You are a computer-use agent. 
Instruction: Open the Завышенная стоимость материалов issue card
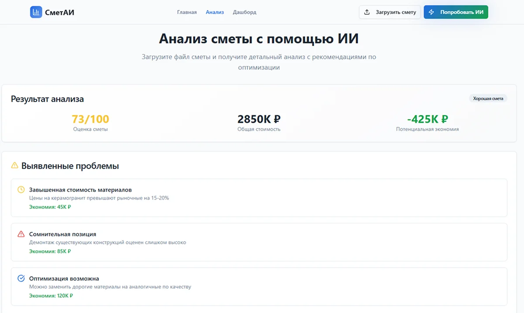click(259, 197)
